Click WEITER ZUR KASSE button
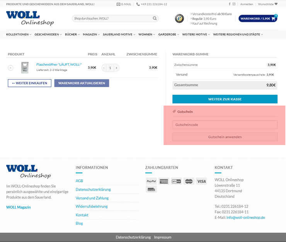Screen dimensions: 286x242 [x=225, y=99]
